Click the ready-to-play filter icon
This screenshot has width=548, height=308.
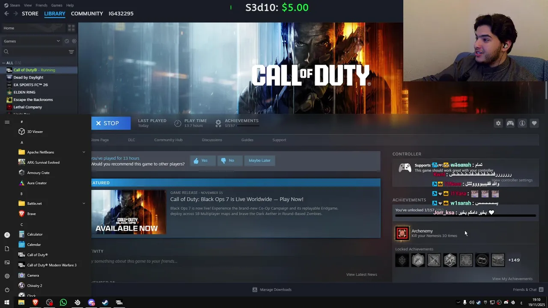[x=74, y=41]
